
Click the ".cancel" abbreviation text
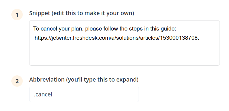43,95
